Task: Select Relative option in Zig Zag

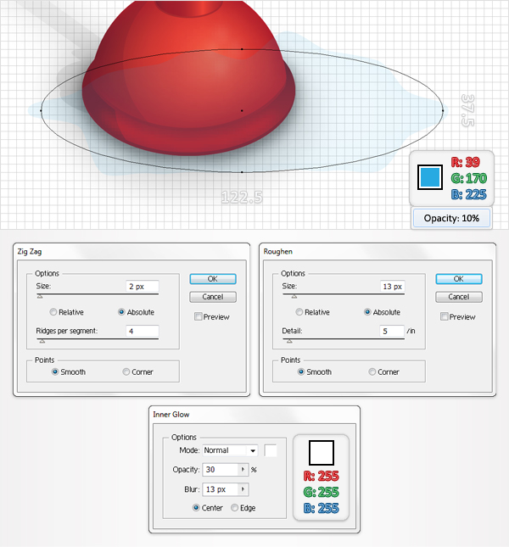Action: coord(53,312)
